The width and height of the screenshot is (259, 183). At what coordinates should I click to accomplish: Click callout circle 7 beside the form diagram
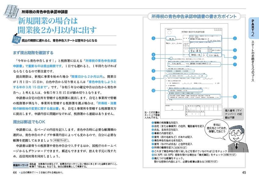(x=235, y=64)
